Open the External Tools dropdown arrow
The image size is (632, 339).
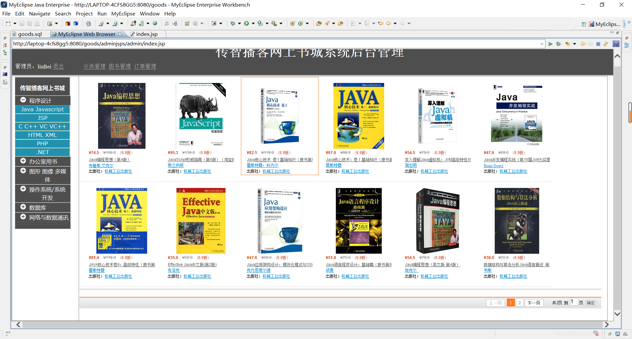[x=281, y=23]
